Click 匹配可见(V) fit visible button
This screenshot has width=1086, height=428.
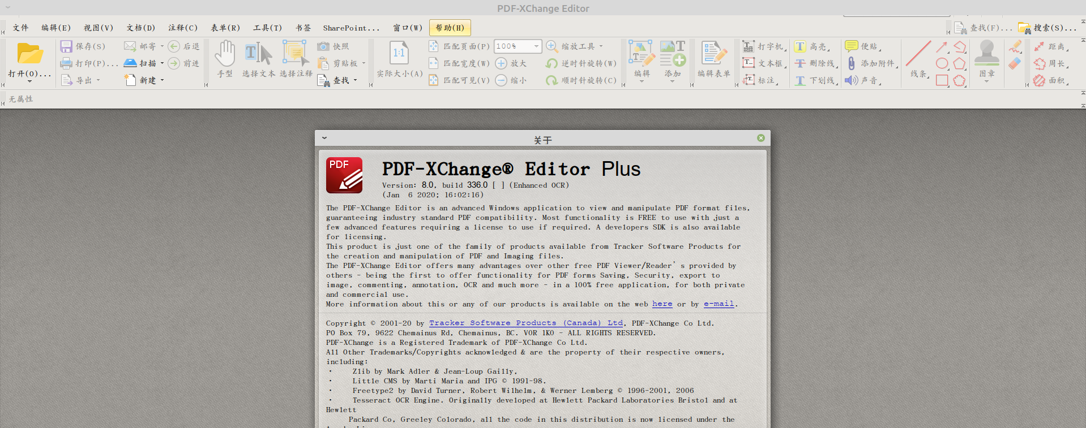click(459, 80)
